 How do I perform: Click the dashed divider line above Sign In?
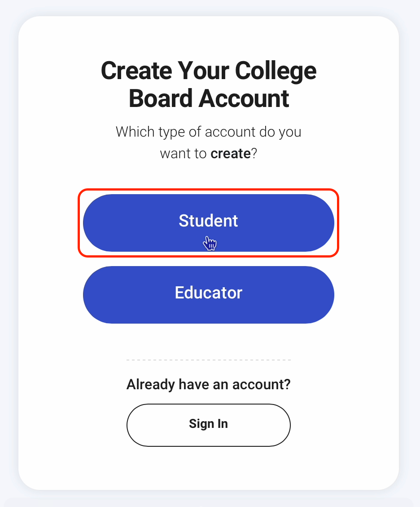pyautogui.click(x=209, y=360)
